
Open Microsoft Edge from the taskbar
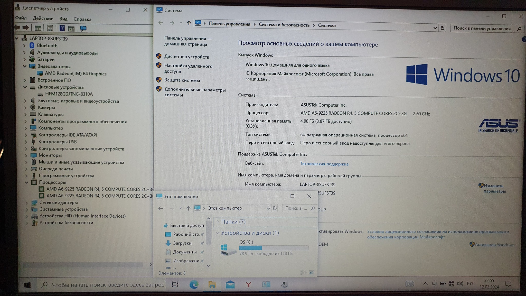[194, 284]
